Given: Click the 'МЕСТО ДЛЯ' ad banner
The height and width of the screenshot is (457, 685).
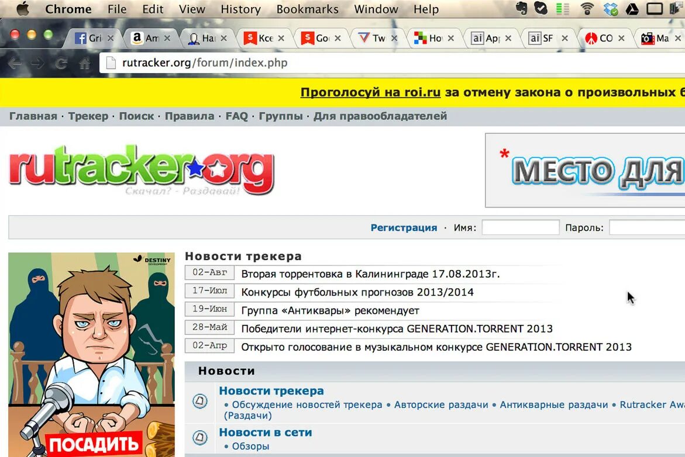Looking at the screenshot, I should tap(586, 170).
